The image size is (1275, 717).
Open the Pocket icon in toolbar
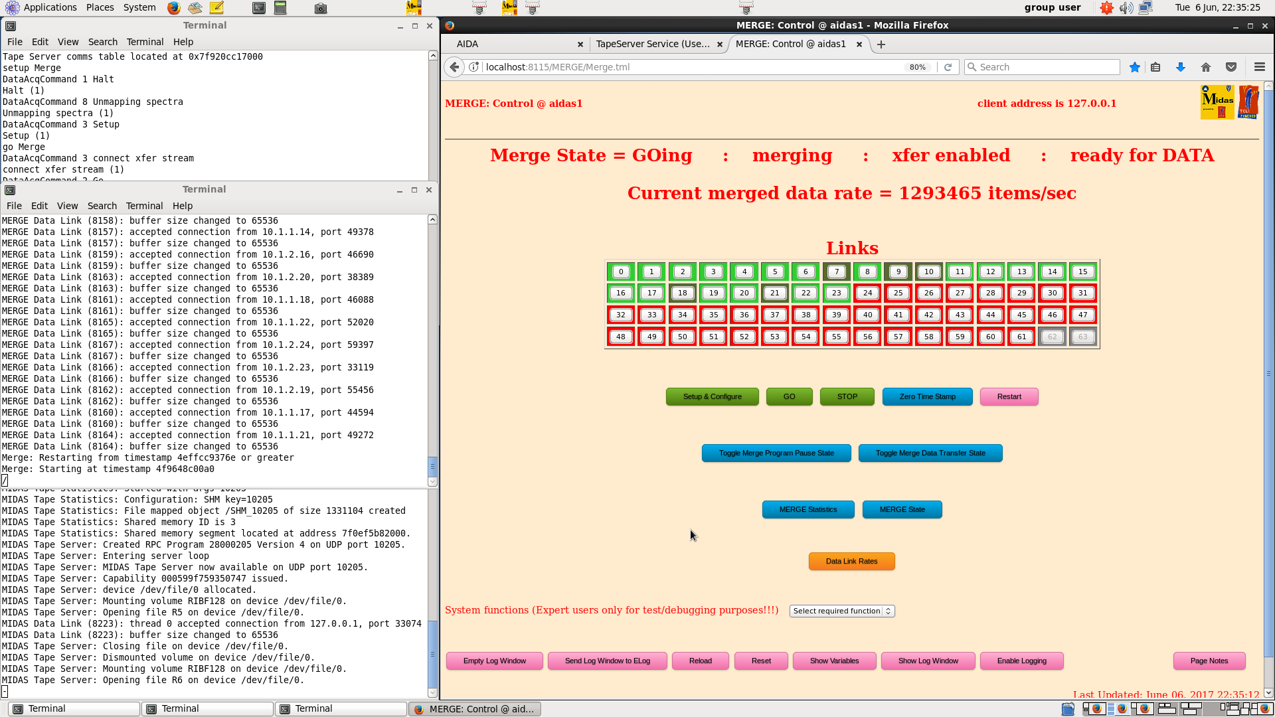click(x=1231, y=67)
